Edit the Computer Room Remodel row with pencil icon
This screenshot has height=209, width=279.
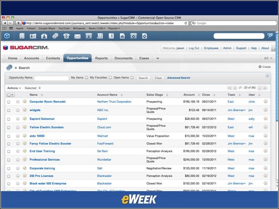coord(25,101)
